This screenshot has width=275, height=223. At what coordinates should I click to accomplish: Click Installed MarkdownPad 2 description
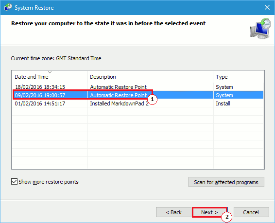(119, 103)
